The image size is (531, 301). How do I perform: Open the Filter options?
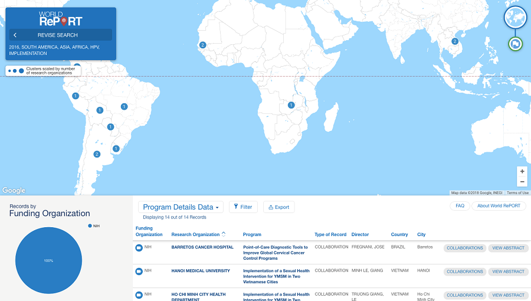[x=243, y=207]
